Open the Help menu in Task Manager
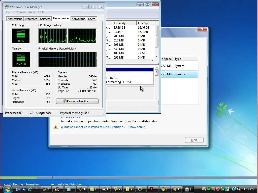The image size is (258, 193). 41,12
